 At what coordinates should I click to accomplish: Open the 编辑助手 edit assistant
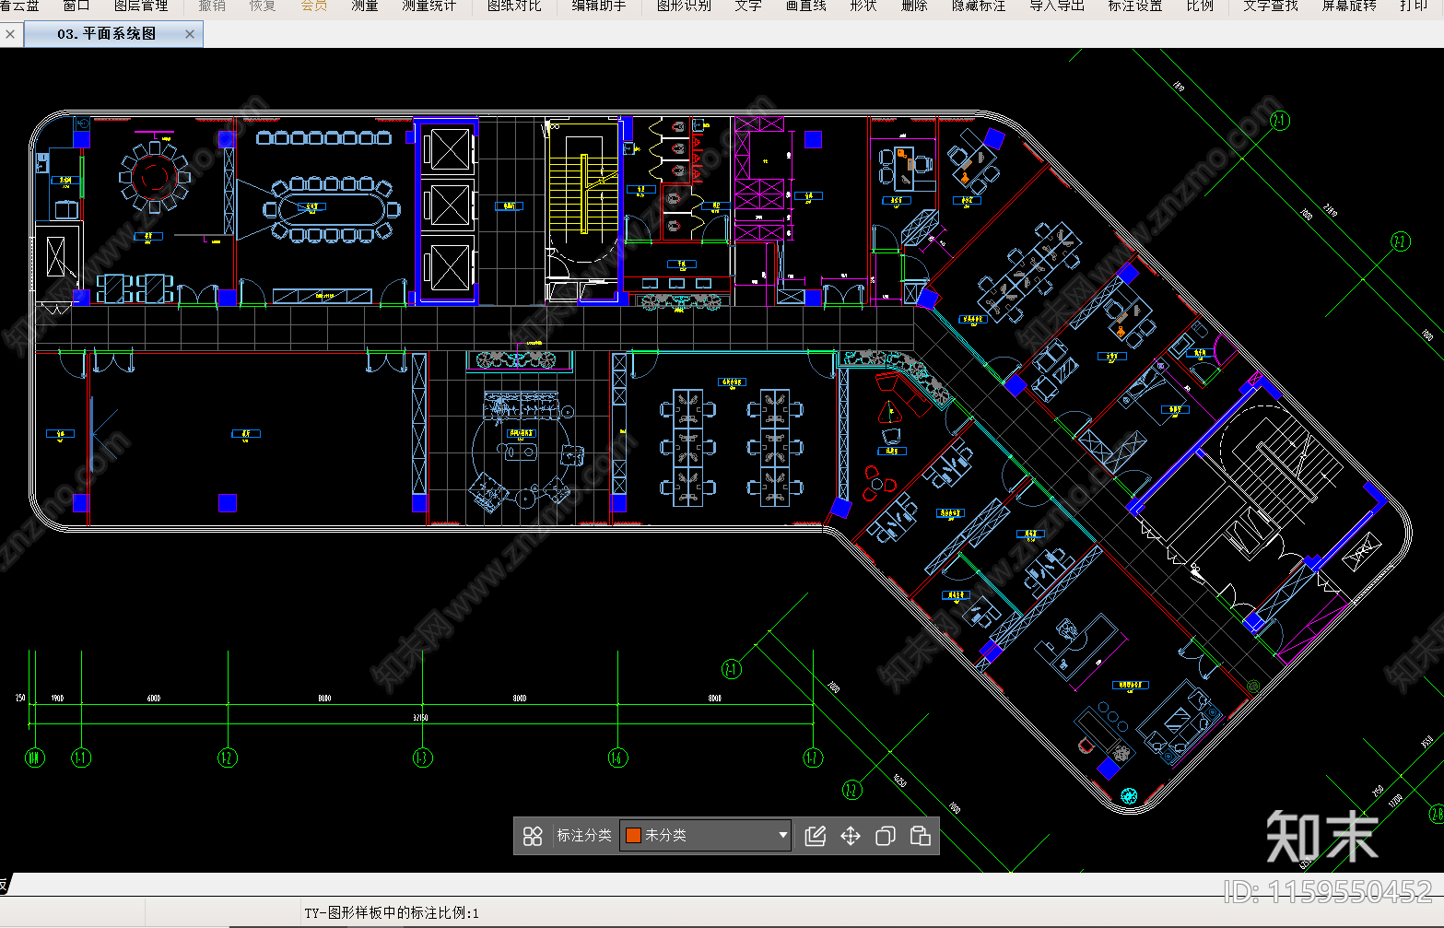pyautogui.click(x=599, y=6)
